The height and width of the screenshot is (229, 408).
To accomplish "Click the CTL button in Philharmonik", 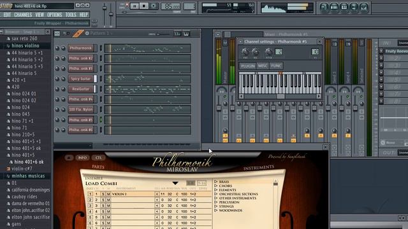I will coord(98,158).
